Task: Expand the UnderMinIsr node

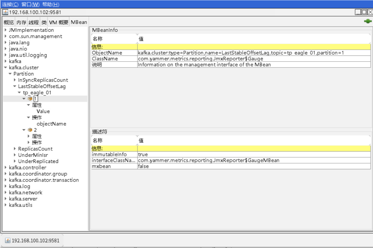Action: 15,155
